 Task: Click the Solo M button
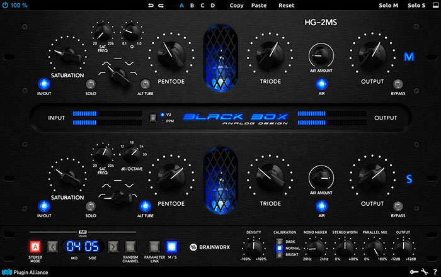[x=389, y=5]
